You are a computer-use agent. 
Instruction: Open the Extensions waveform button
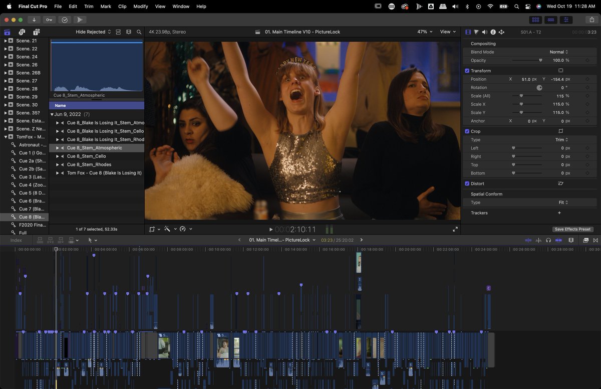(x=80, y=20)
